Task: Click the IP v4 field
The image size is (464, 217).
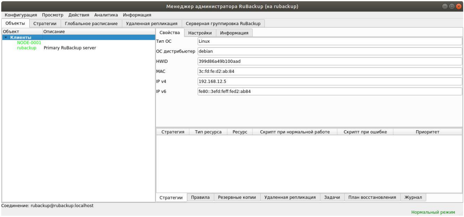Action: click(330, 81)
